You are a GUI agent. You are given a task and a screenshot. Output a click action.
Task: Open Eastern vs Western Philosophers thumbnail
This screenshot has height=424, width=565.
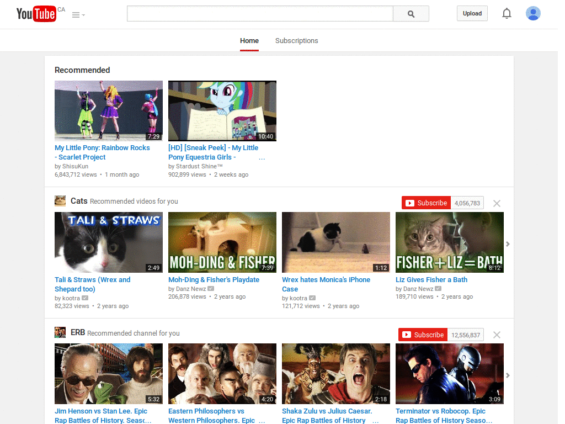pyautogui.click(x=222, y=374)
